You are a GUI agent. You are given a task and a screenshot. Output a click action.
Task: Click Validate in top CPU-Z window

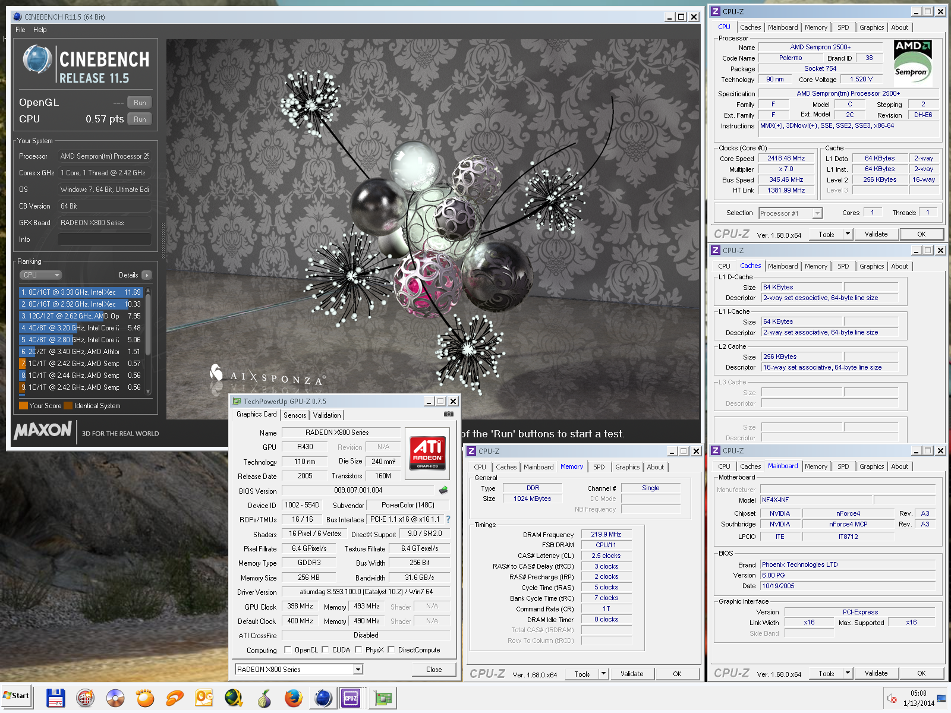pos(876,234)
